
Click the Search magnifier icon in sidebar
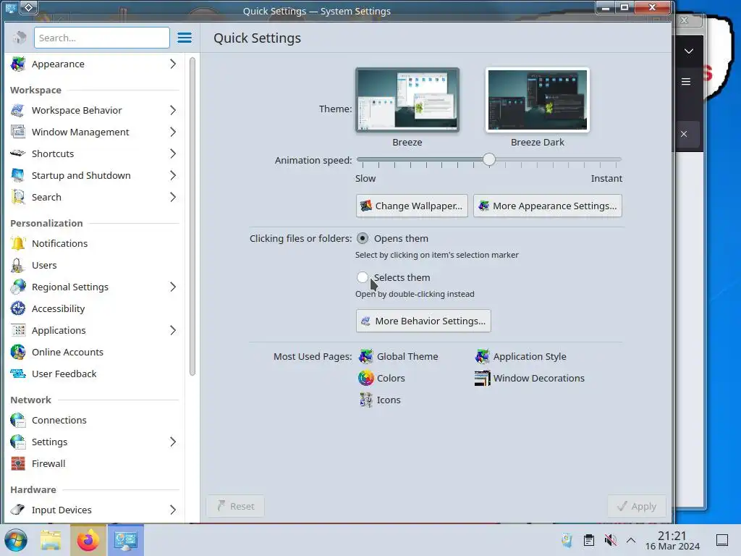[x=18, y=197]
